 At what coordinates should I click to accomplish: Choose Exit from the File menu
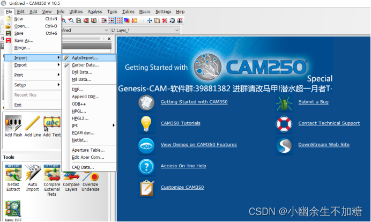(32, 105)
